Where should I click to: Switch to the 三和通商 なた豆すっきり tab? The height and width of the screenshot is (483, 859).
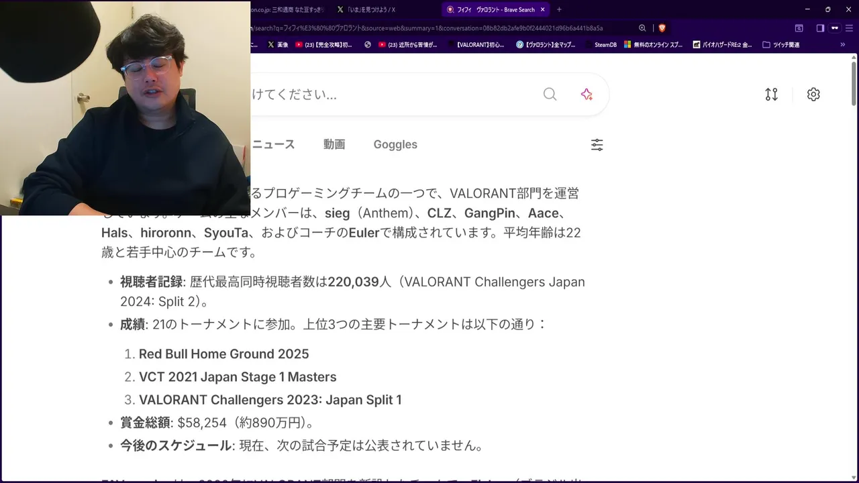287,9
